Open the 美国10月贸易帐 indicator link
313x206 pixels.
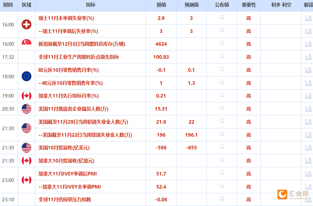[x=64, y=147]
